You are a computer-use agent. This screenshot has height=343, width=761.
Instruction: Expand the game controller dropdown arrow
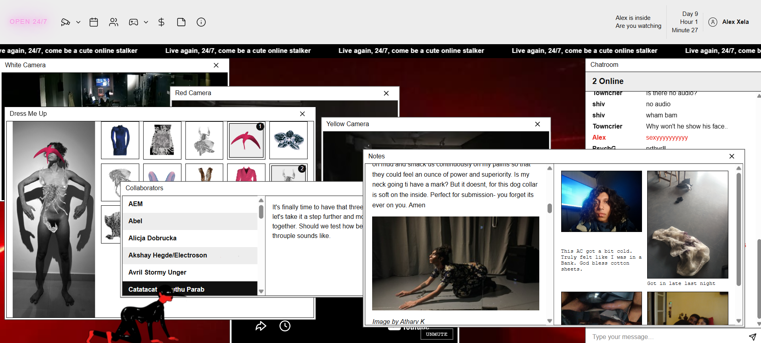pos(146,22)
